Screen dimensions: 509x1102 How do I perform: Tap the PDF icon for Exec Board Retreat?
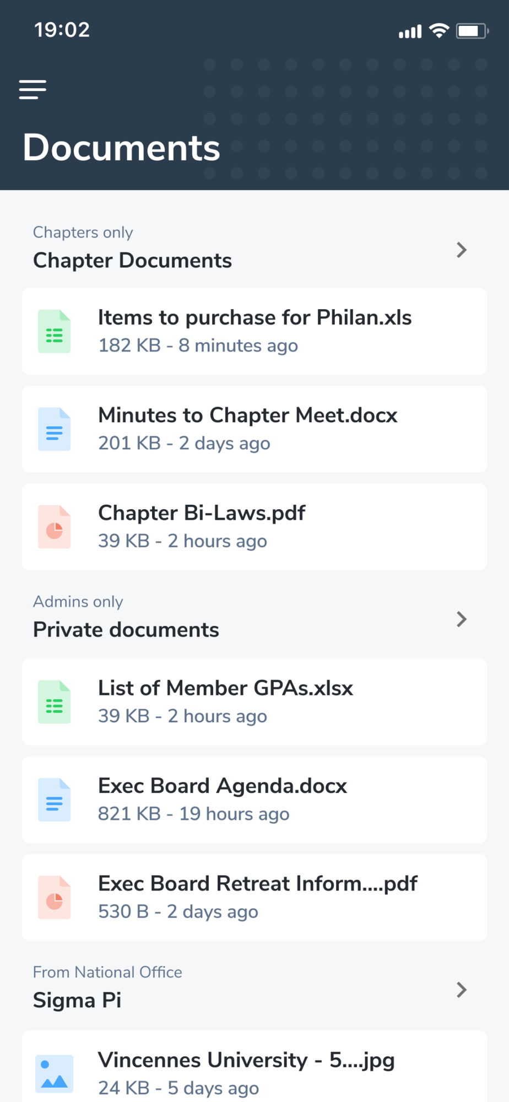(x=54, y=898)
